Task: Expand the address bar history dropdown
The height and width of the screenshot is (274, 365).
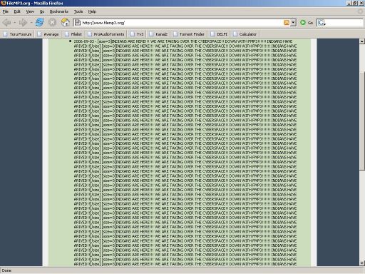Action: coord(294,23)
